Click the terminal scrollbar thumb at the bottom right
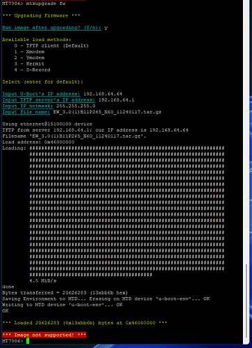 pos(246,301)
